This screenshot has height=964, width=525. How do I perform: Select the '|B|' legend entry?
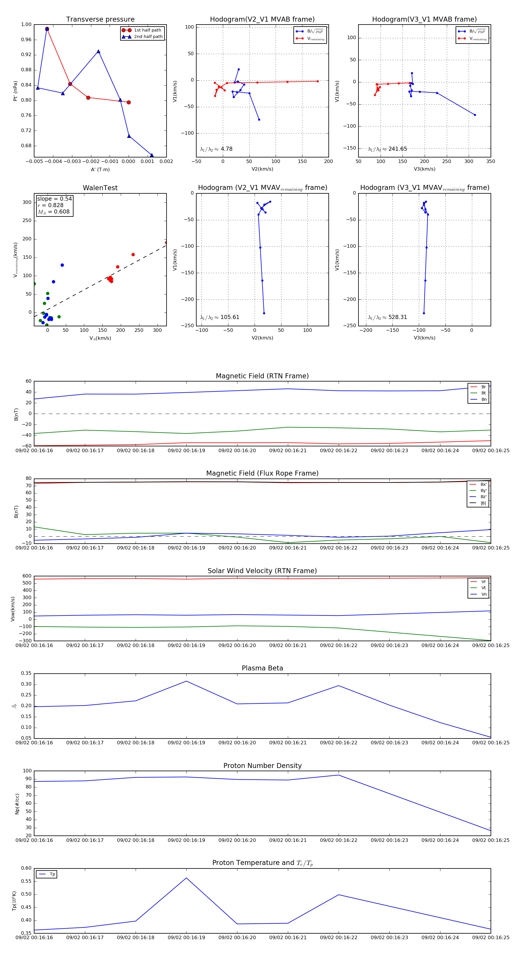point(478,503)
